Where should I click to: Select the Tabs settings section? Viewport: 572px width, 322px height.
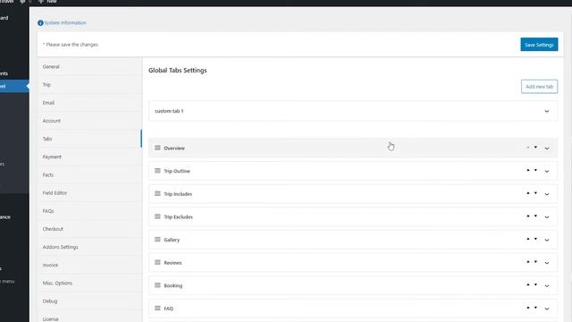[x=89, y=139]
